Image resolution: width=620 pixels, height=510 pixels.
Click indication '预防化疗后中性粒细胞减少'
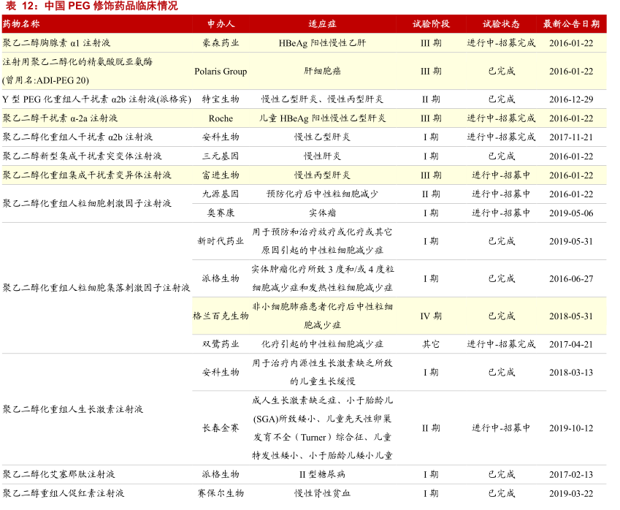click(322, 194)
